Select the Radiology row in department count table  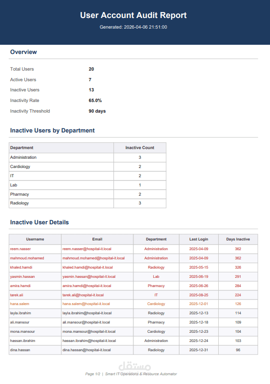88,203
